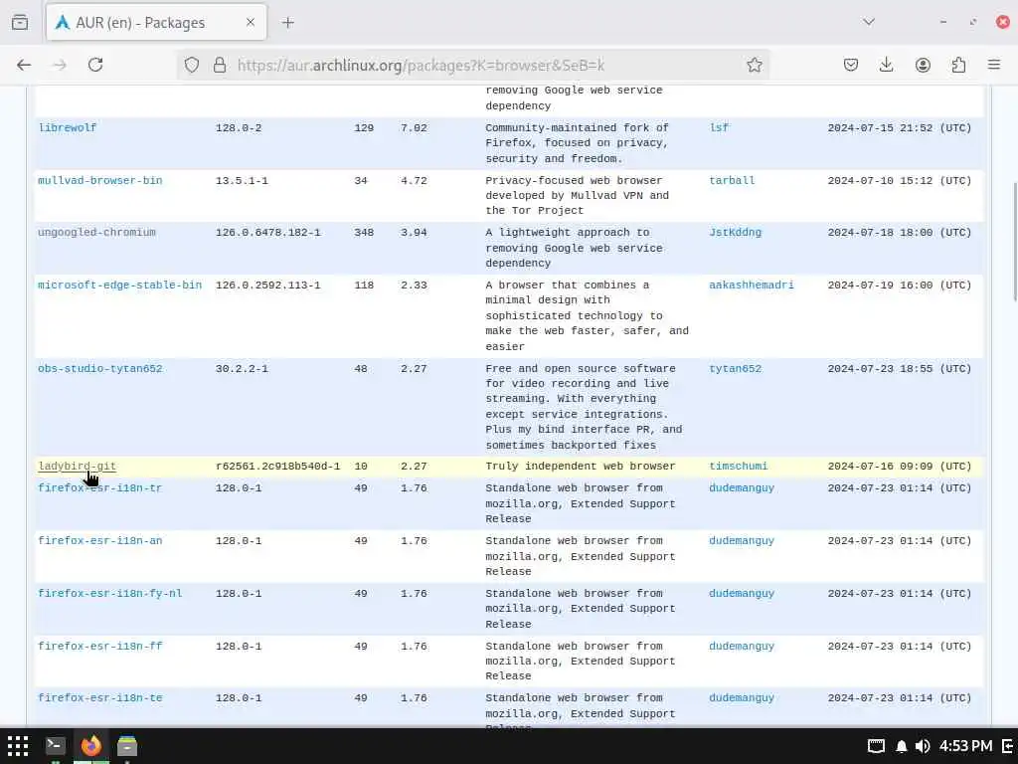The height and width of the screenshot is (764, 1018).
Task: Click the logout icon in tray
Action: tap(1008, 746)
